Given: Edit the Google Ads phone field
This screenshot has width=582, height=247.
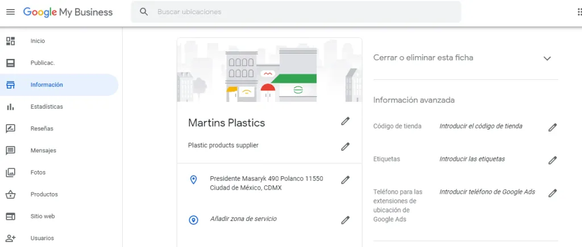Looking at the screenshot, I should (x=552, y=193).
